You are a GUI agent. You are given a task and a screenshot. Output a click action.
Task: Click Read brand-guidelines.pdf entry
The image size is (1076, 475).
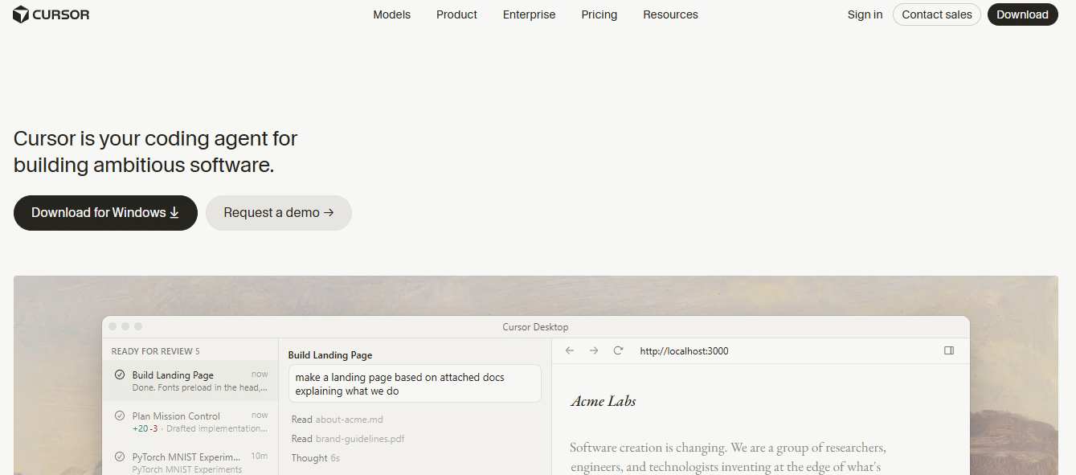tap(348, 439)
